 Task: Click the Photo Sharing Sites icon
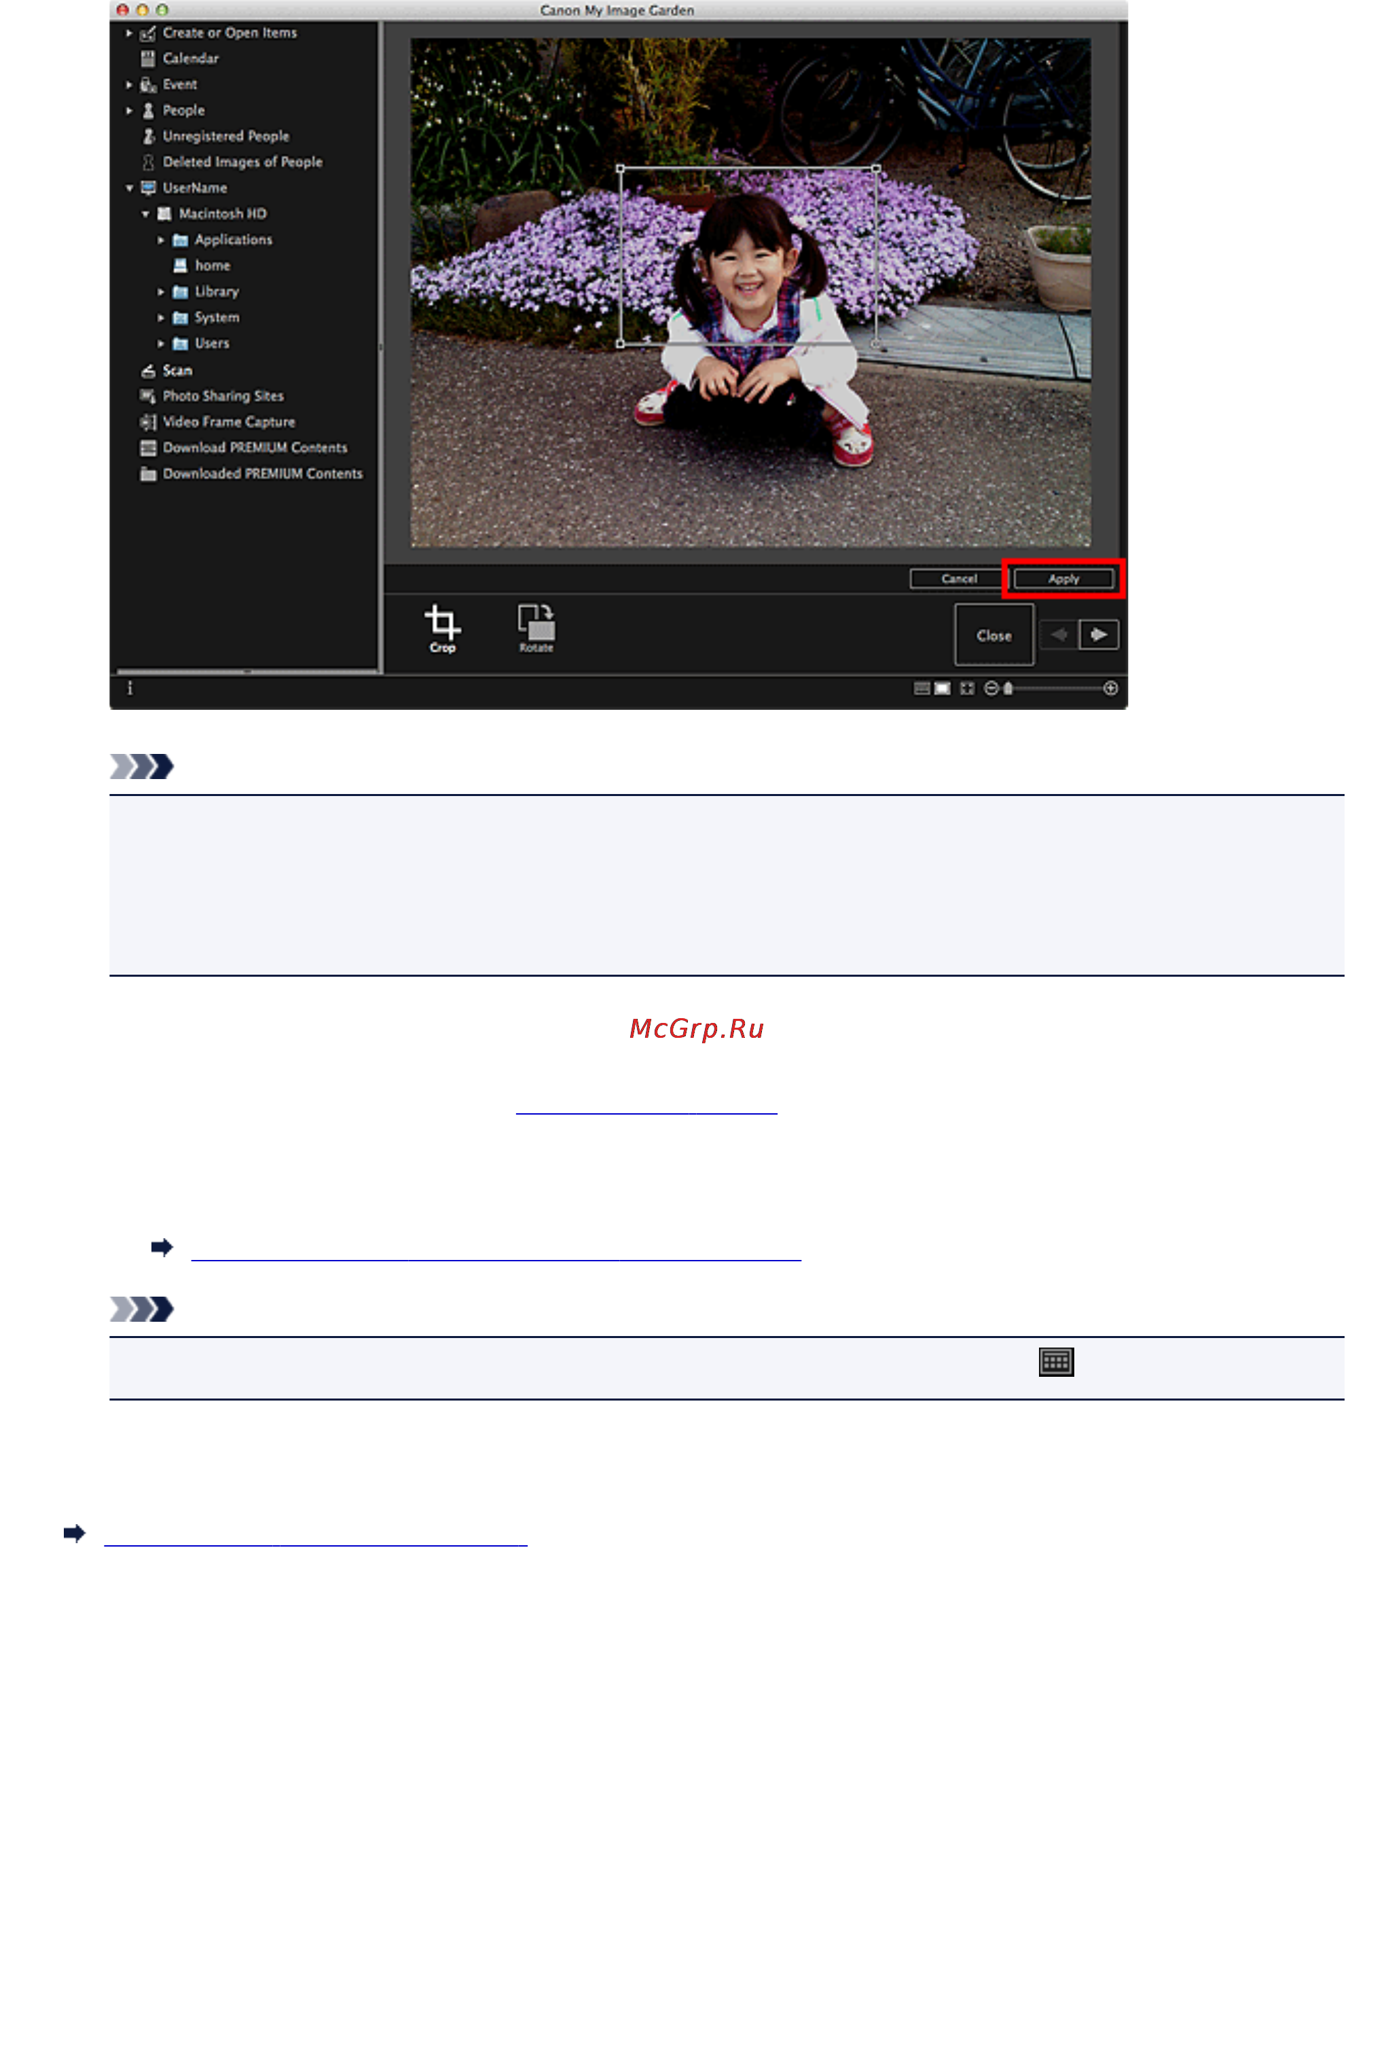click(x=147, y=396)
